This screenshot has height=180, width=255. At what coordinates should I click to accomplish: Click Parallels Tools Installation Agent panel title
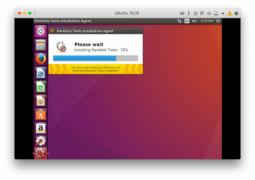[63, 21]
